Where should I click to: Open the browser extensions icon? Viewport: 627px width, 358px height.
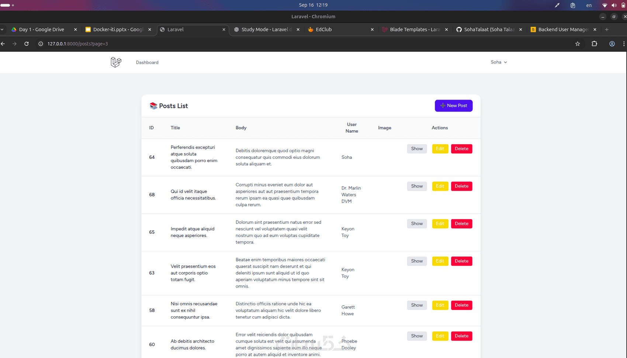pos(594,44)
